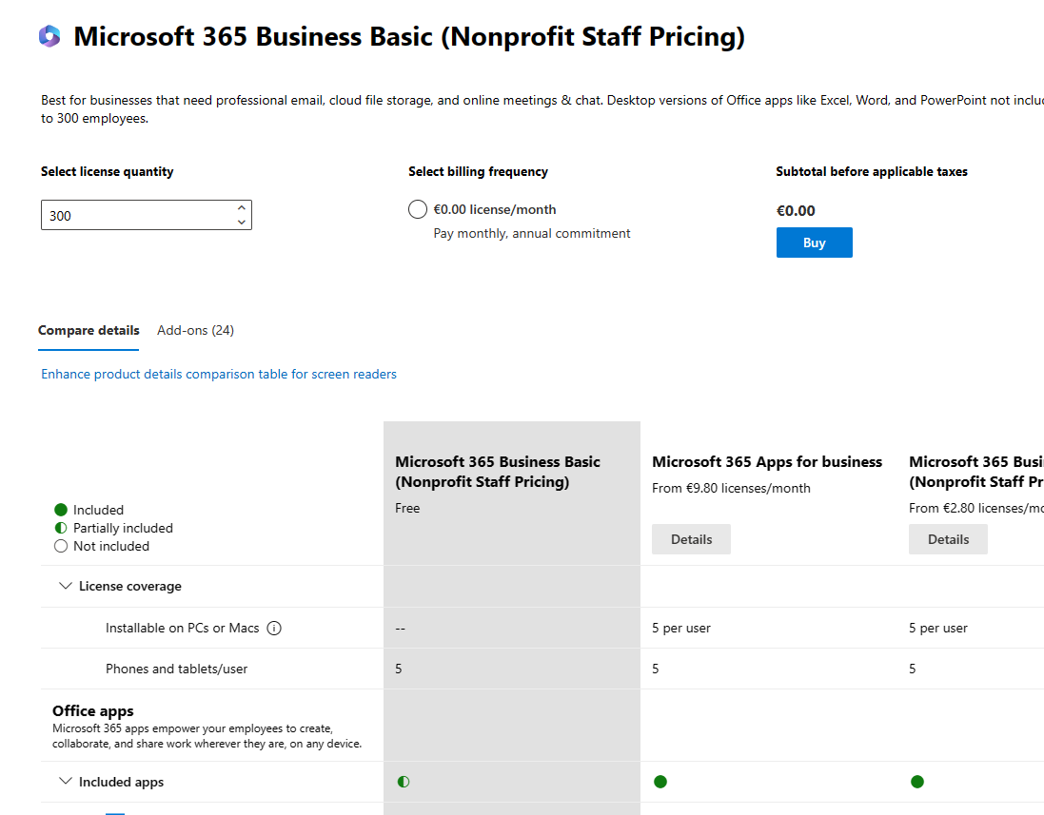Collapse the License coverage section
The image size is (1044, 815).
pyautogui.click(x=66, y=586)
